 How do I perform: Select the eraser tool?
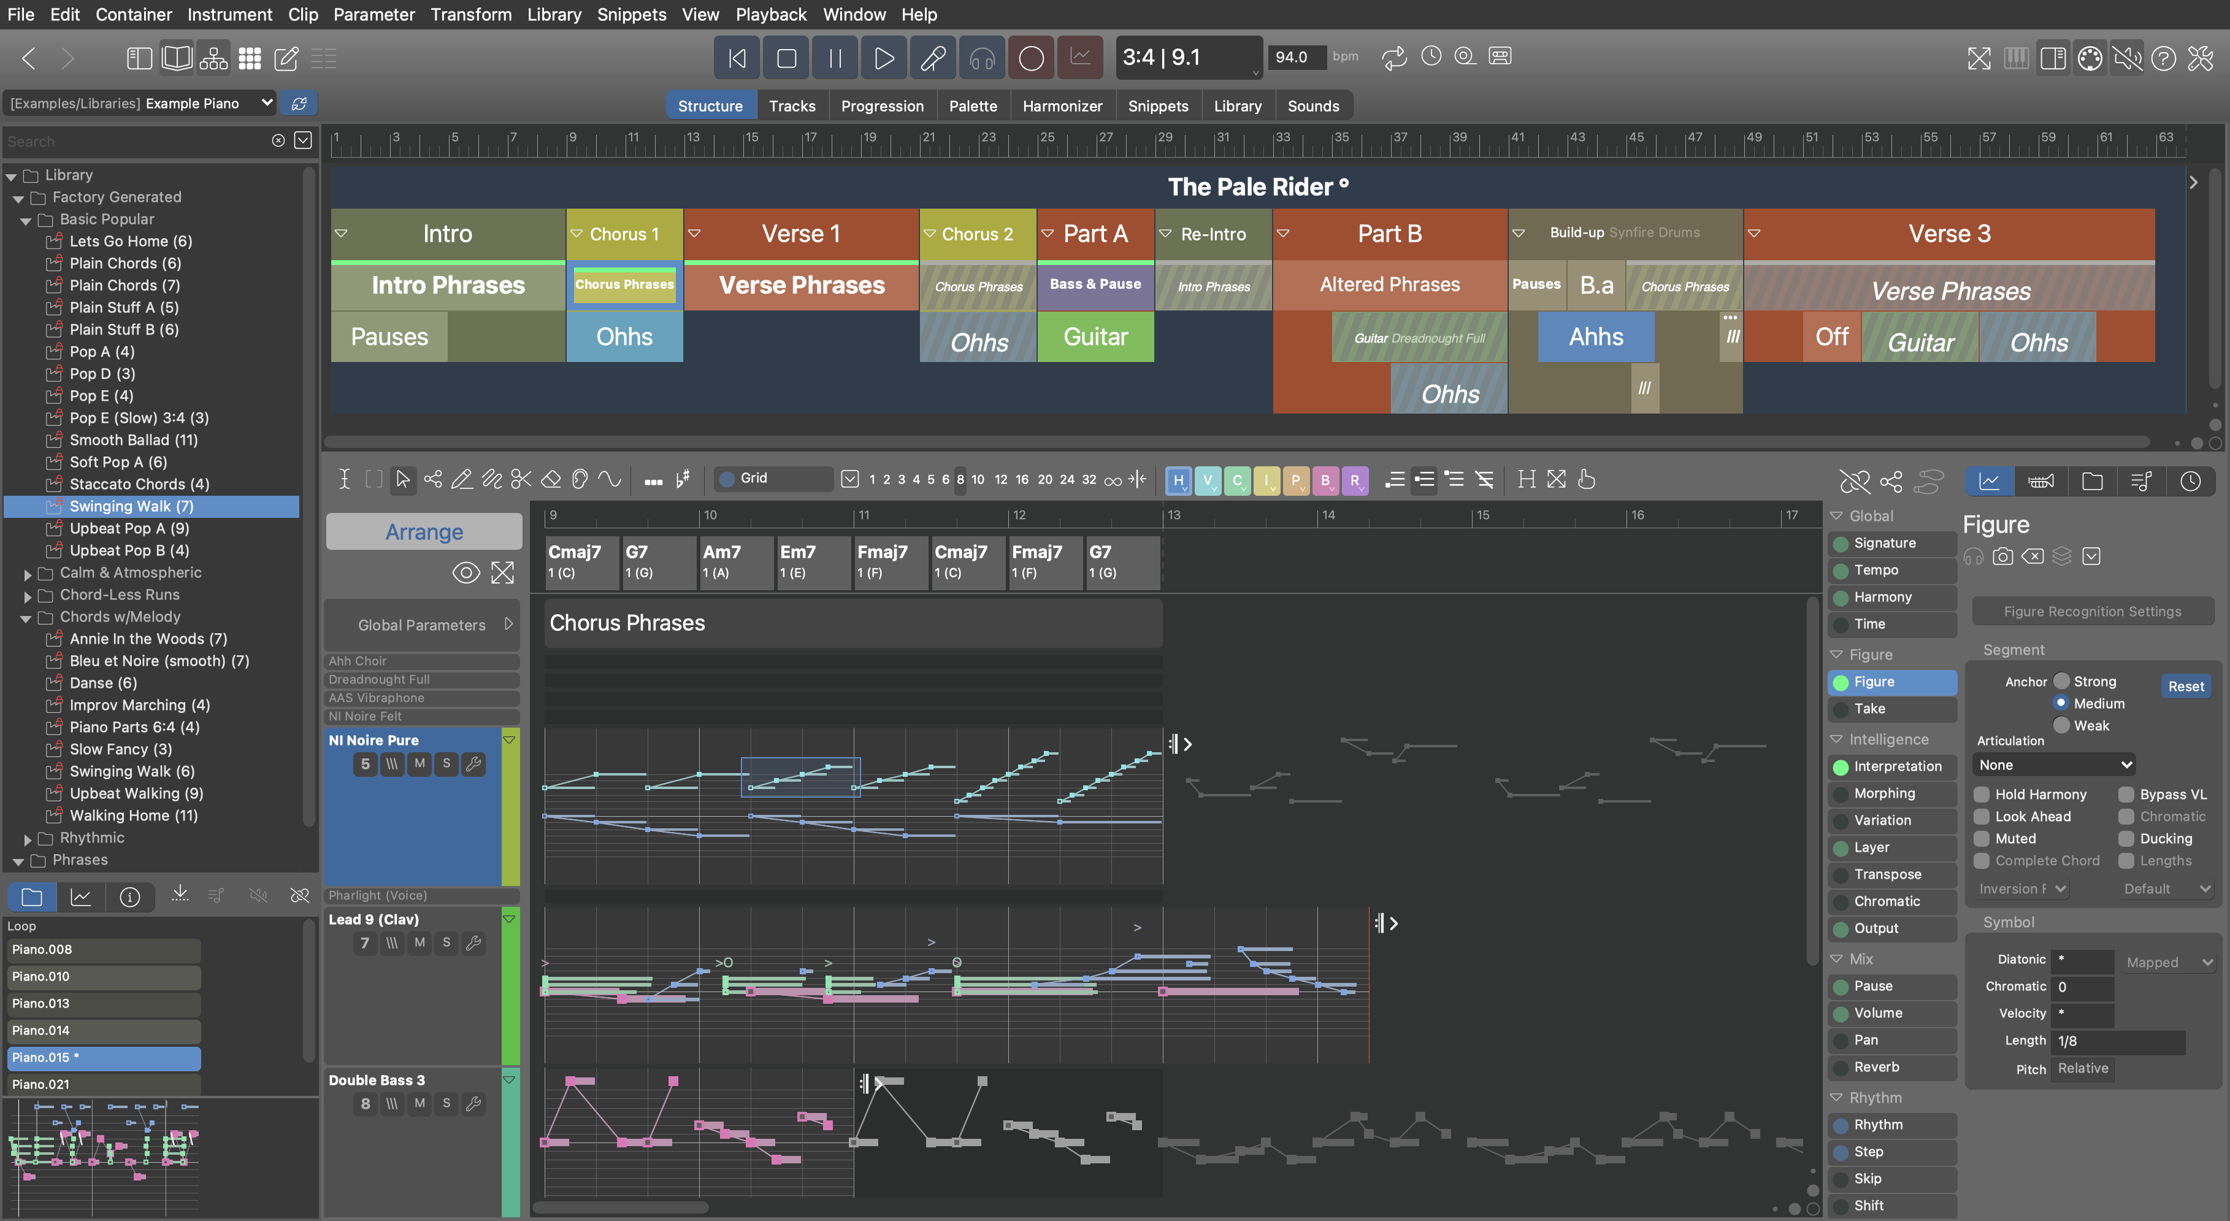pos(551,479)
